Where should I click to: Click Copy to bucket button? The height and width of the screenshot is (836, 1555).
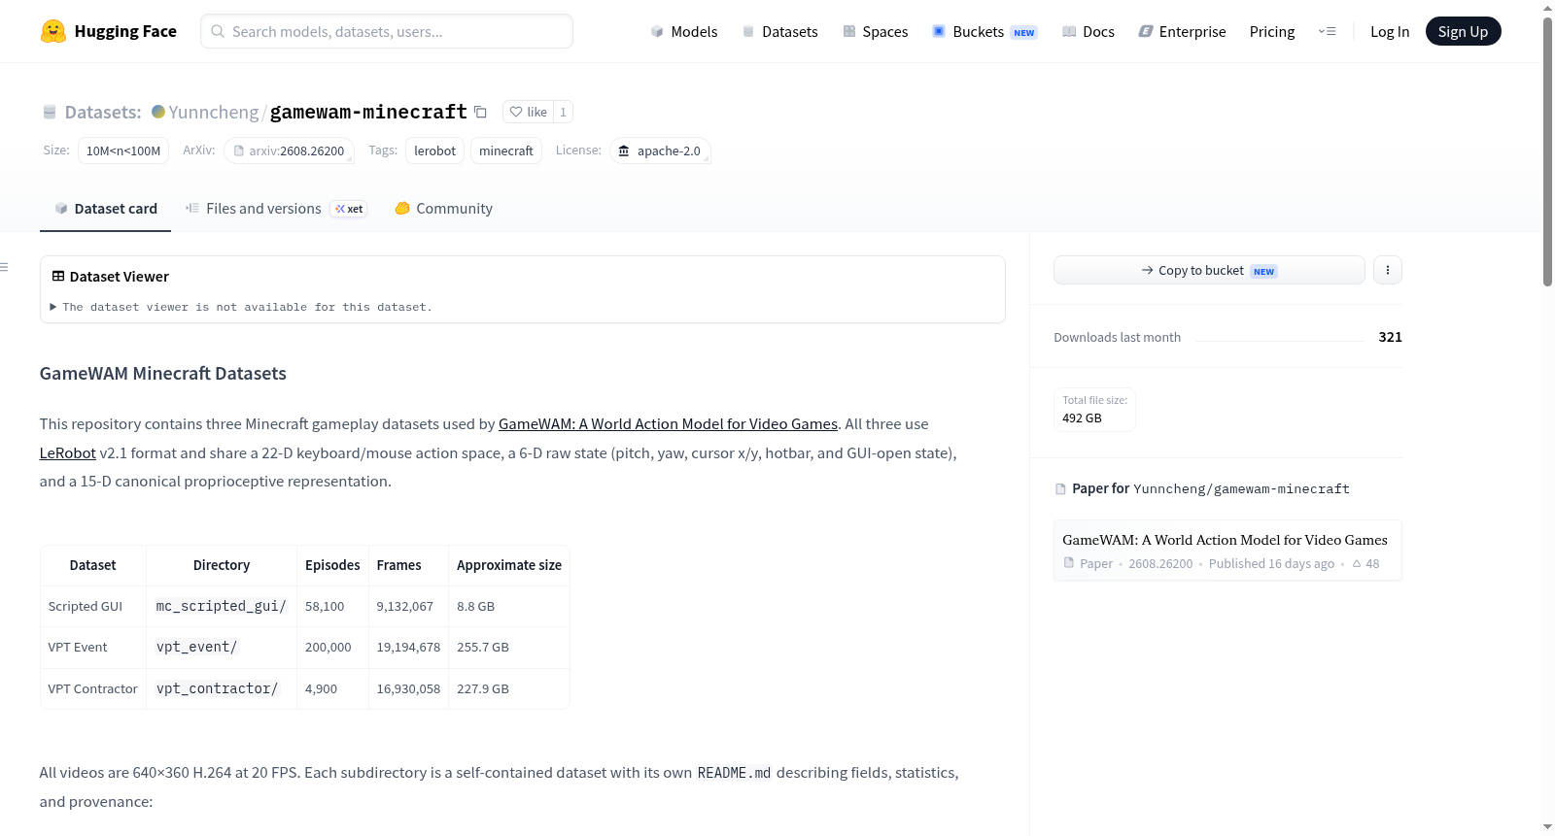[1209, 270]
